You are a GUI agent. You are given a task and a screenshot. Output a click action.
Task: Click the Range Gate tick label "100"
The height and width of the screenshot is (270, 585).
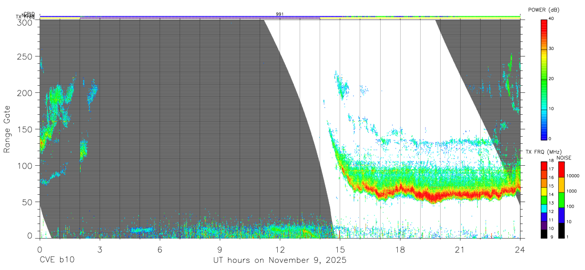pyautogui.click(x=25, y=166)
